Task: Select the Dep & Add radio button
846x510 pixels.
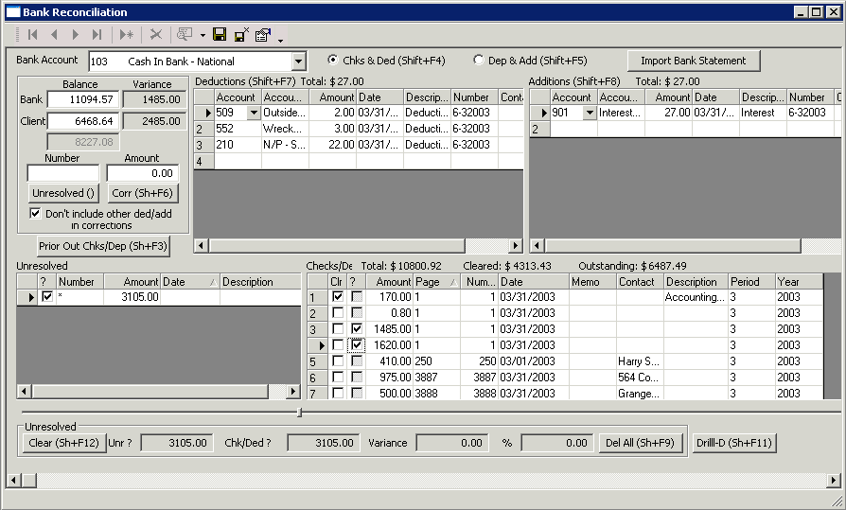Action: (479, 60)
